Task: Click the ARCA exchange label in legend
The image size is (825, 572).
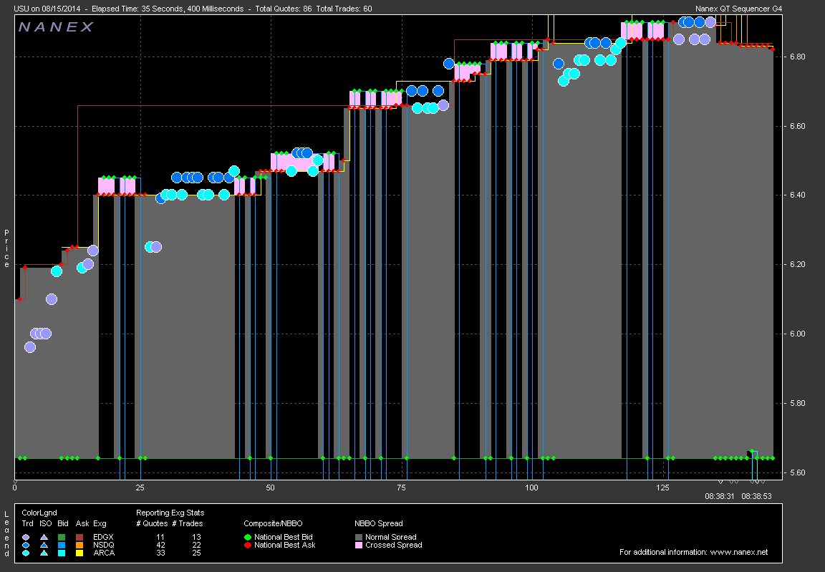Action: click(104, 553)
